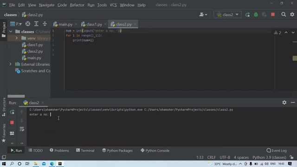Select class1.py in project tree
297x167 pixels.
[32, 45]
